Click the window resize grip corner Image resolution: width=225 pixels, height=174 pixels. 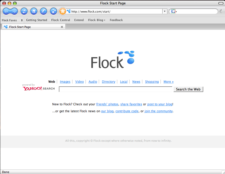pos(223,172)
